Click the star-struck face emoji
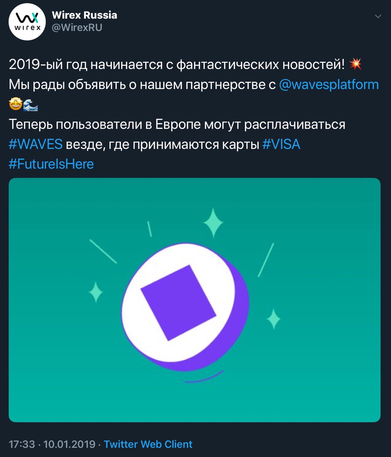 click(15, 105)
